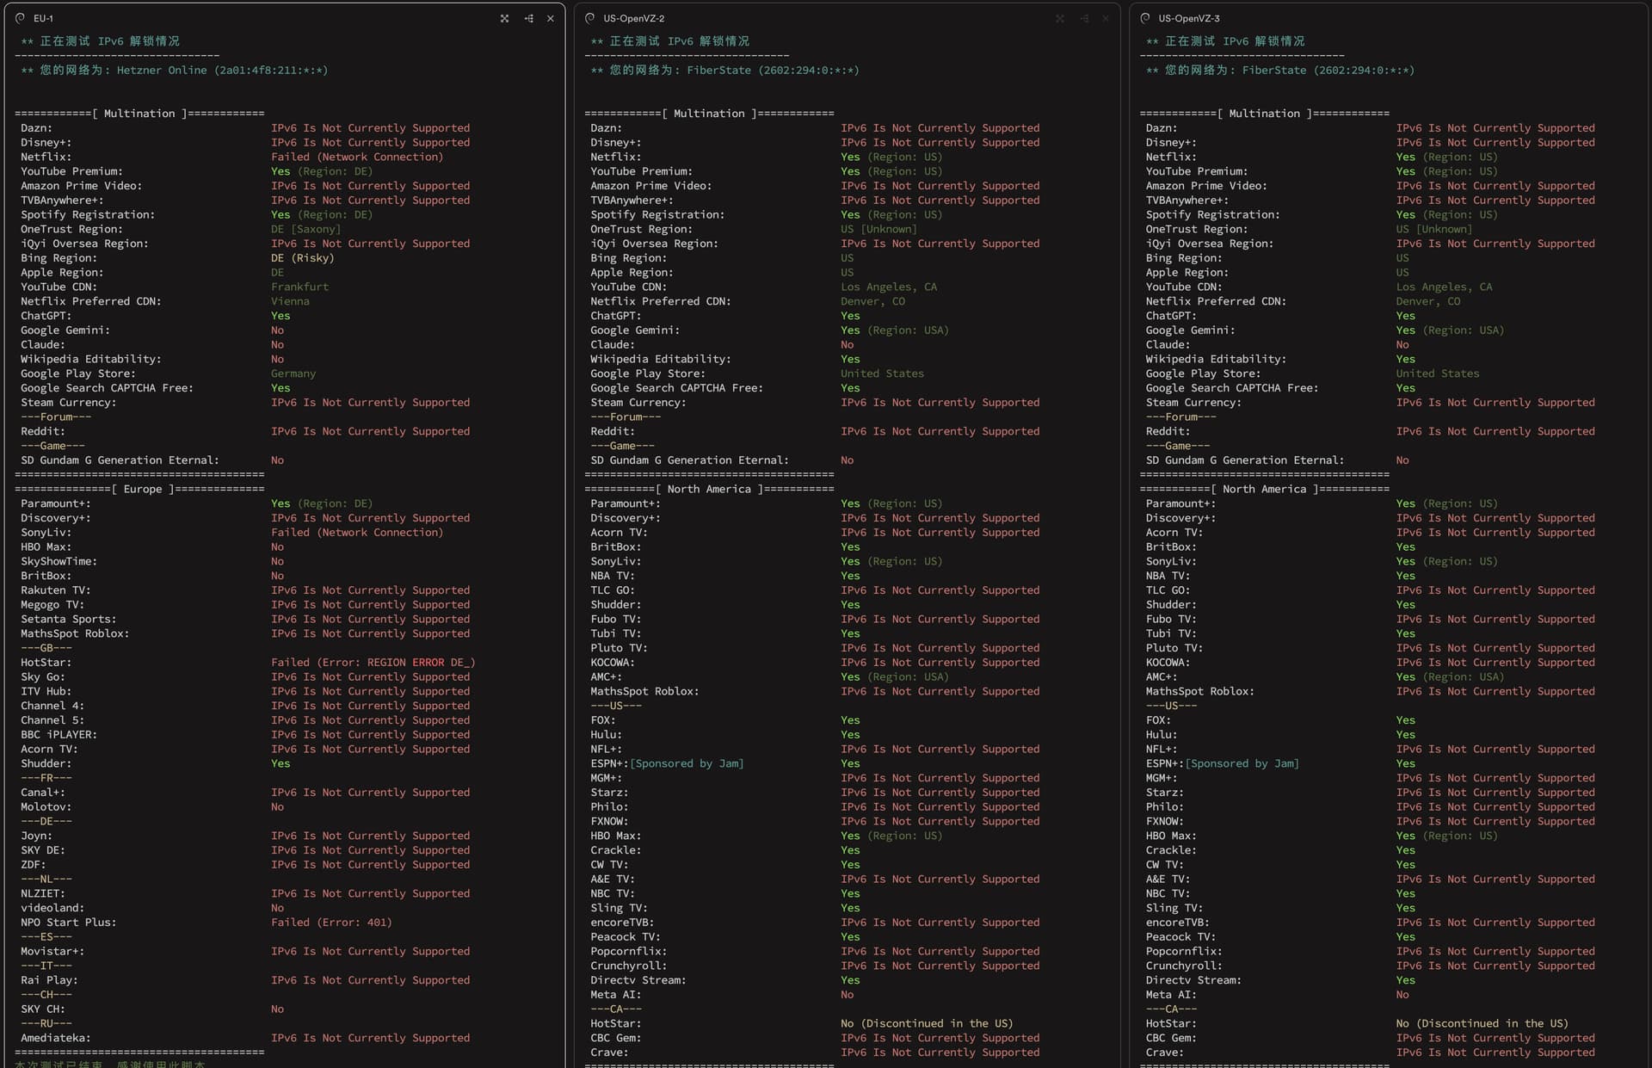Image resolution: width=1652 pixels, height=1068 pixels.
Task: Click 'Hetzner Online (2a01:4f8:211:*:*)' network line
Action: [223, 71]
